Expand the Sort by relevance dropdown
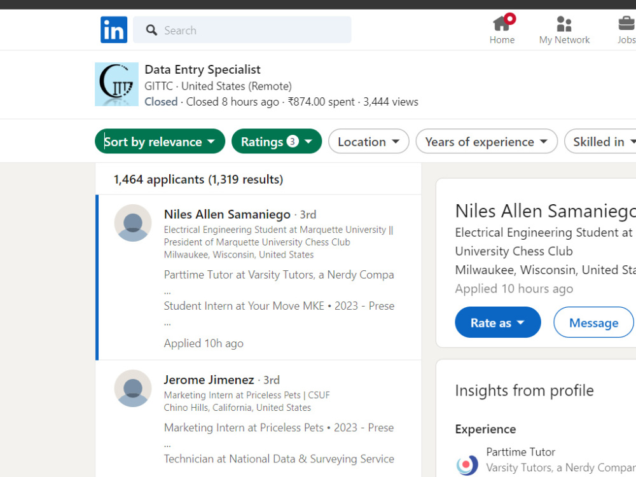The height and width of the screenshot is (477, 636). (x=160, y=141)
